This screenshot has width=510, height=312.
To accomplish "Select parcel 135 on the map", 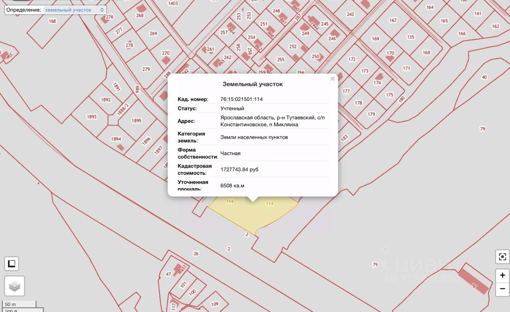I will 410,37.
